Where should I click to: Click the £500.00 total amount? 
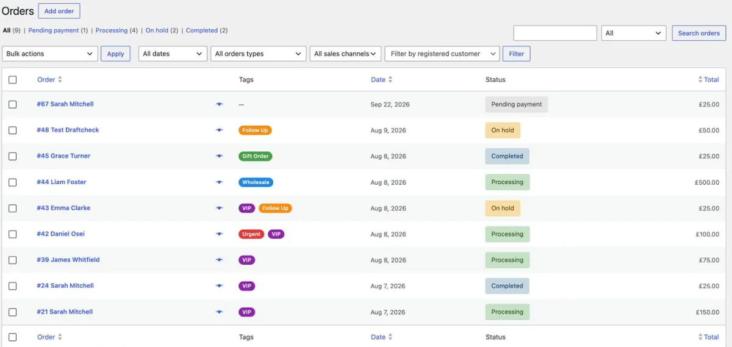(x=707, y=182)
